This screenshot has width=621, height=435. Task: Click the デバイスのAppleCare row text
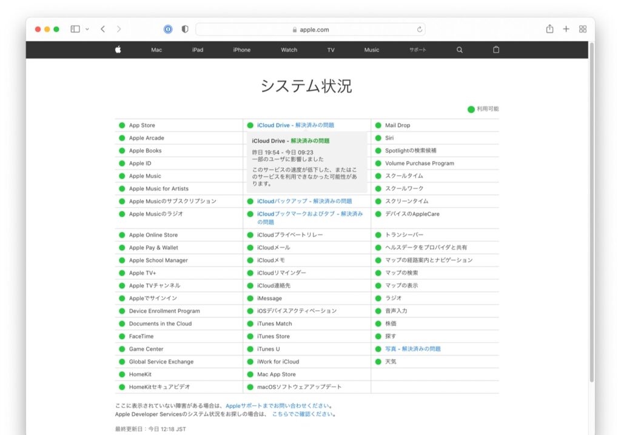412,214
